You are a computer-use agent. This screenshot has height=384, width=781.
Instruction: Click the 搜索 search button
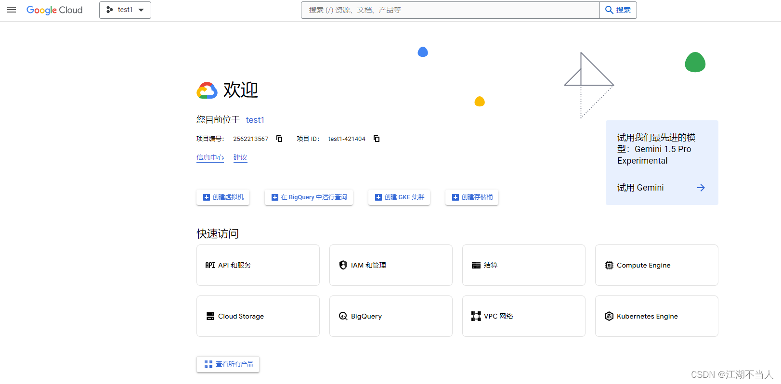click(x=618, y=10)
